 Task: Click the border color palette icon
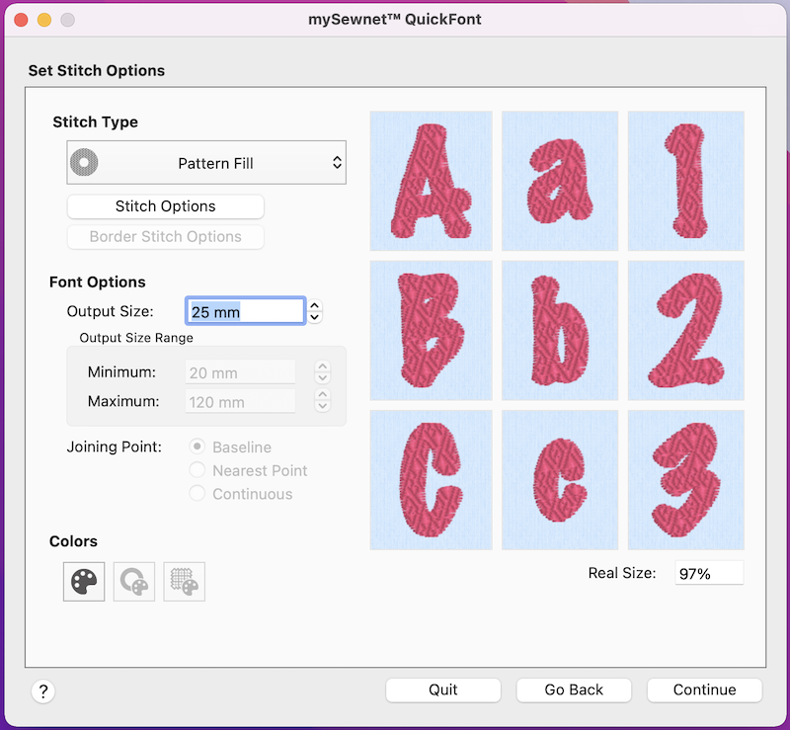point(134,582)
